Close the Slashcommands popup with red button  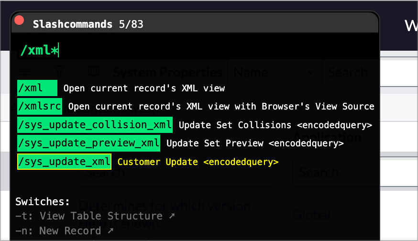click(x=19, y=20)
